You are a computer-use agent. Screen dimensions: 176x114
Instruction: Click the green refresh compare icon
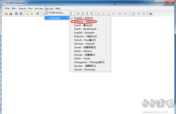(x=37, y=14)
